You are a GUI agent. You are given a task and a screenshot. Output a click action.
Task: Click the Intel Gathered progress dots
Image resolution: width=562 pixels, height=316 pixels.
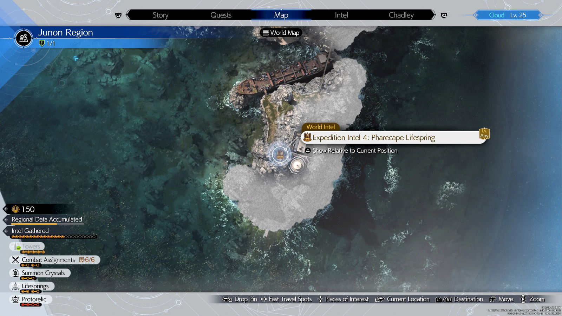point(54,237)
